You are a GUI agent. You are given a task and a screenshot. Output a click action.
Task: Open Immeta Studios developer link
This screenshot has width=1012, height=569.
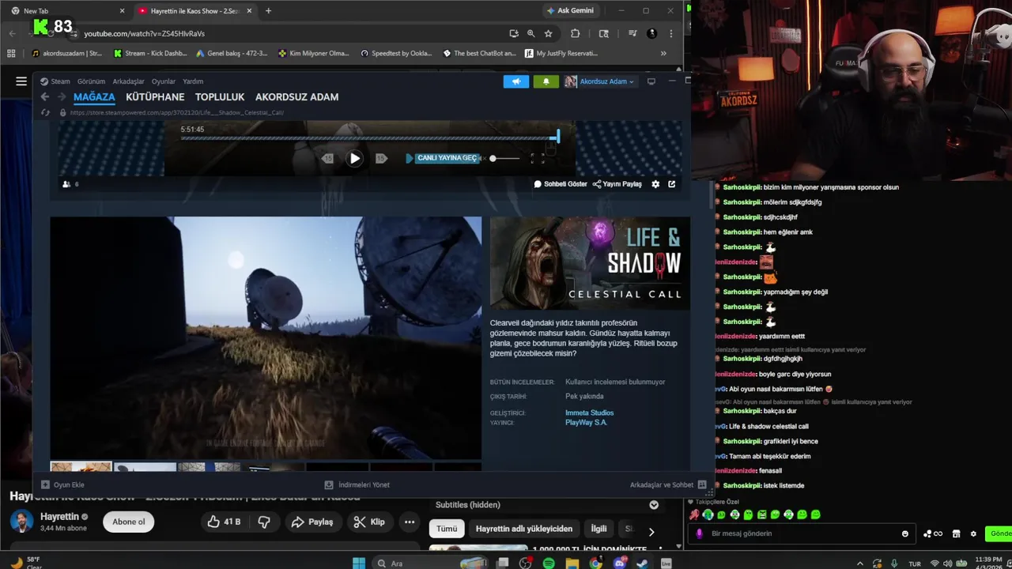tap(589, 413)
